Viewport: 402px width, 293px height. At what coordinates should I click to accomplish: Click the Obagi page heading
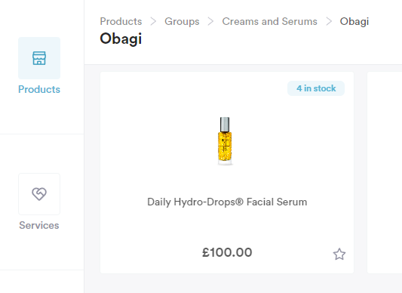[x=121, y=39]
